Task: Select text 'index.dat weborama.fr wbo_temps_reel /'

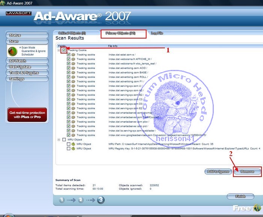Action: [132, 64]
